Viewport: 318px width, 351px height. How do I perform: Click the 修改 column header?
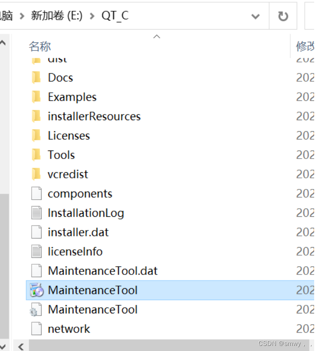[x=304, y=46]
